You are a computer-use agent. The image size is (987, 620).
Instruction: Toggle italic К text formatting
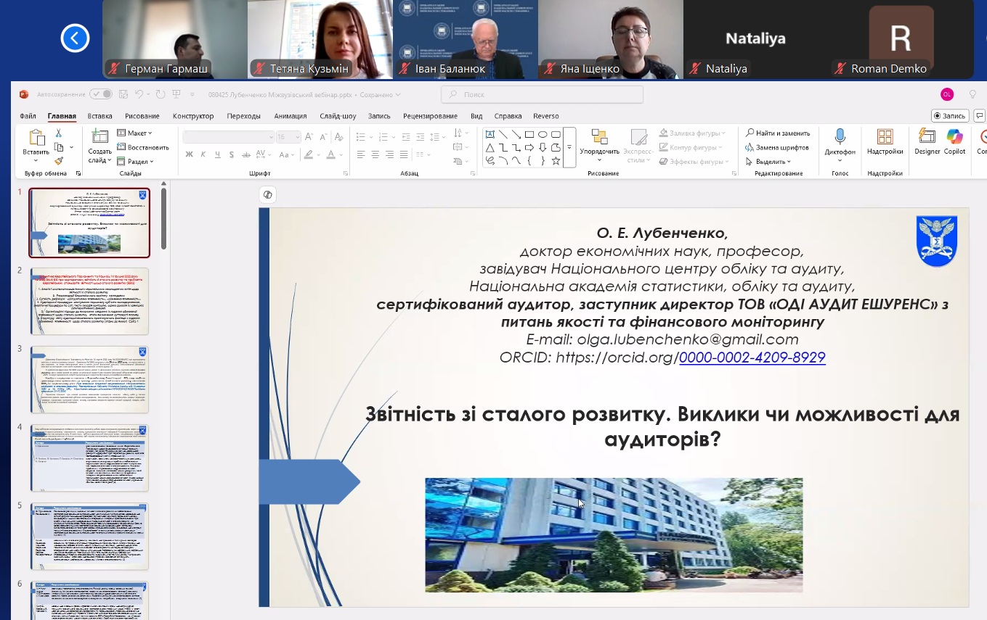point(203,154)
